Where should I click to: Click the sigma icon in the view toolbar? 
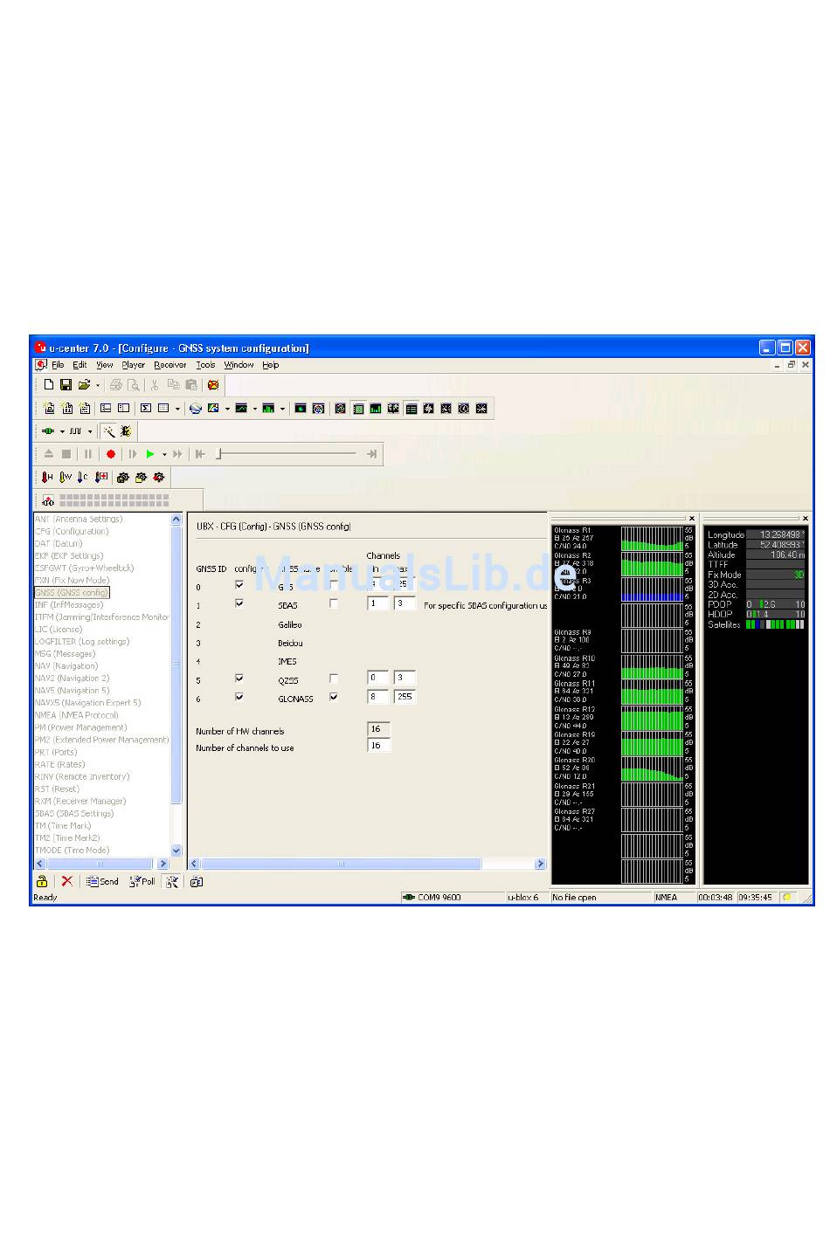tap(146, 409)
